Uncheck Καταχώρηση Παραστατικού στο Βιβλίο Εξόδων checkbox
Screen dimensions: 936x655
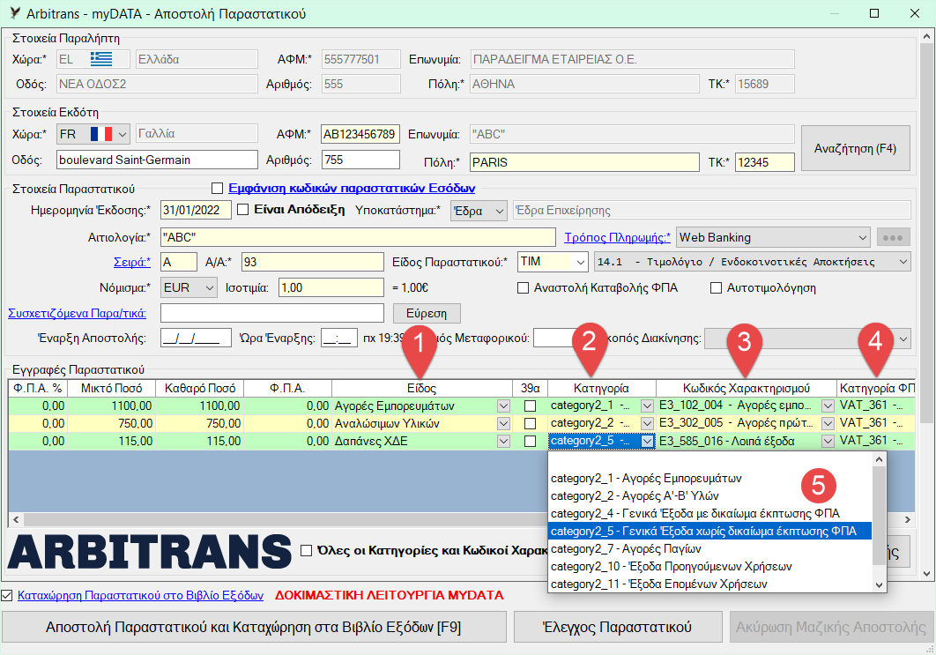click(6, 595)
